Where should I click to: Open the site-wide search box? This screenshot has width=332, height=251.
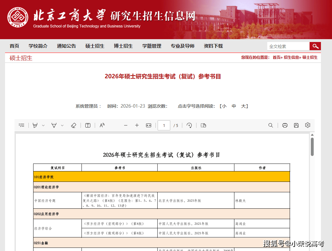click(x=288, y=46)
